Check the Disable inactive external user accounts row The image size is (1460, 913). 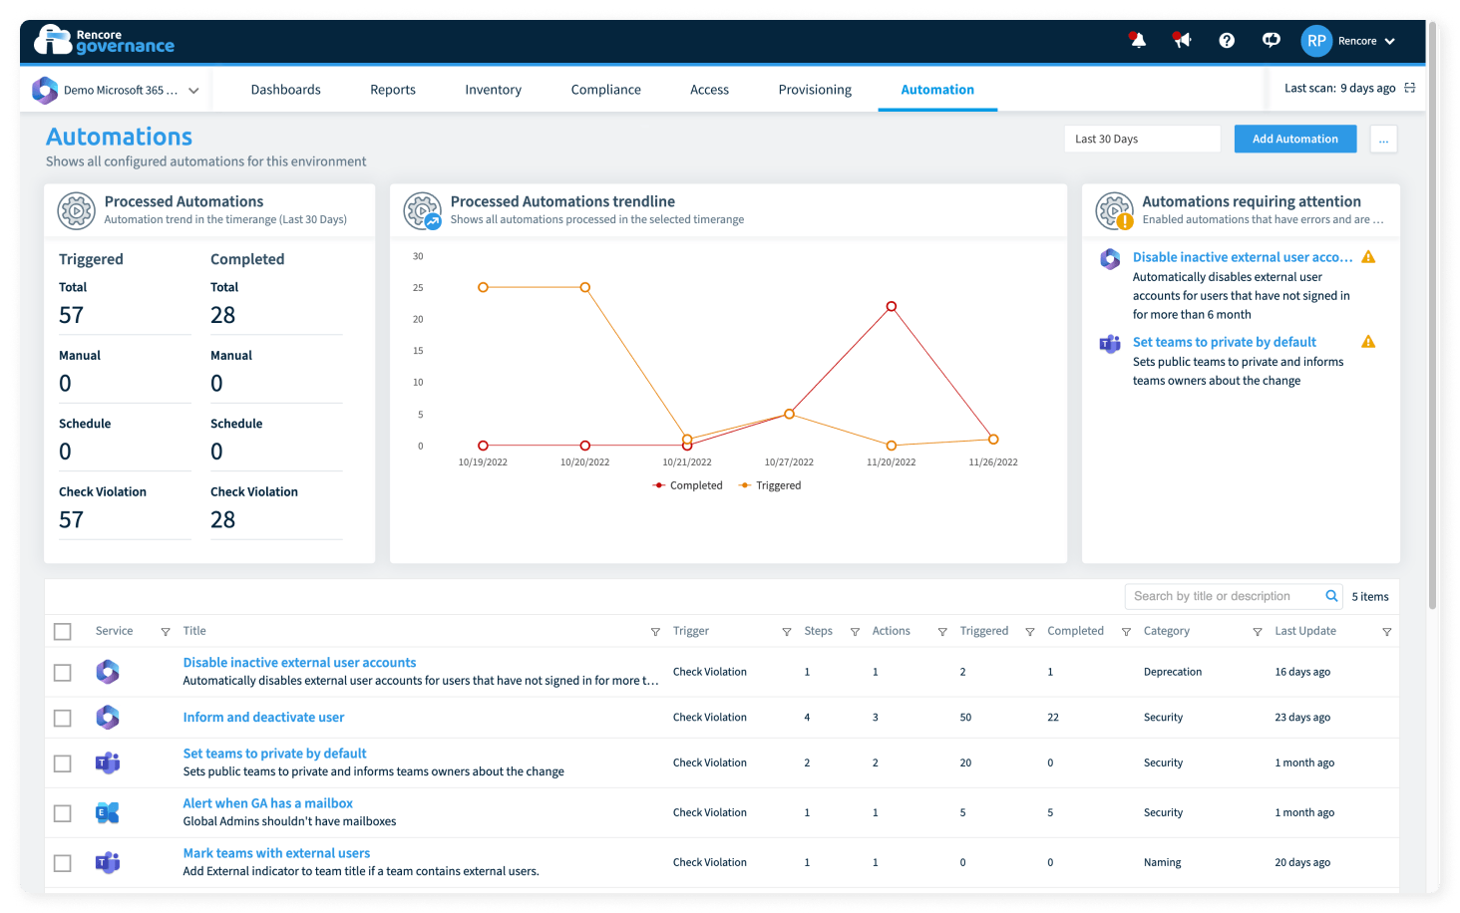(x=63, y=673)
